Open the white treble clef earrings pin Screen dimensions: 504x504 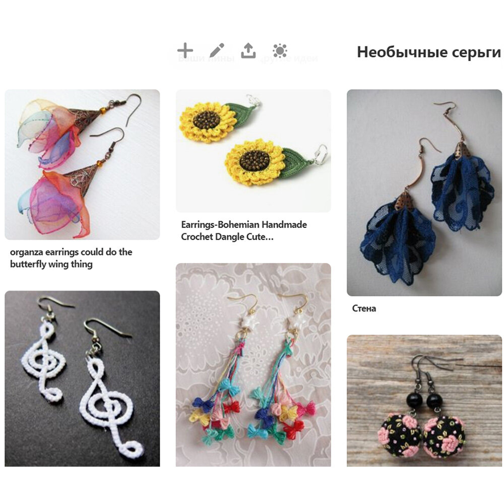[x=82, y=379]
